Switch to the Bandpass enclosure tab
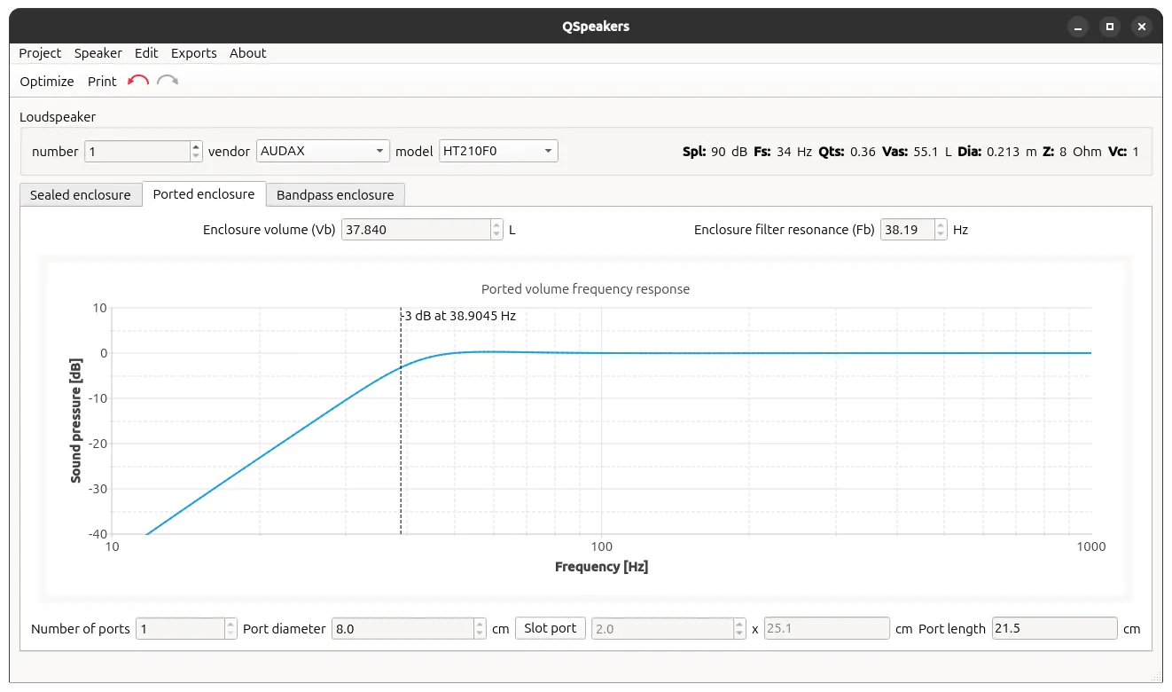Image resolution: width=1172 pixels, height=692 pixels. (335, 195)
